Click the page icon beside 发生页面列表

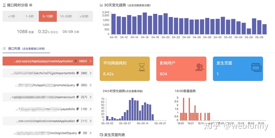click(101, 135)
